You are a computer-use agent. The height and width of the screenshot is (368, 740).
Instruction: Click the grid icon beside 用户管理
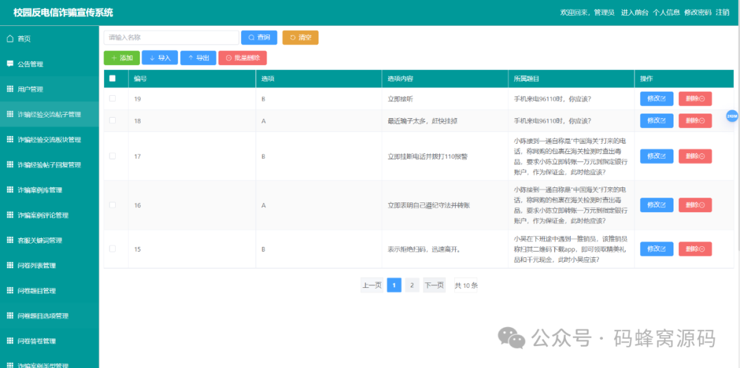point(10,89)
